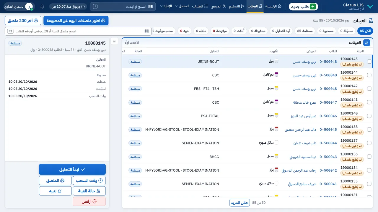Select checkbox for sample 10000144
Viewport: 378px width, 212px height.
[369, 75]
